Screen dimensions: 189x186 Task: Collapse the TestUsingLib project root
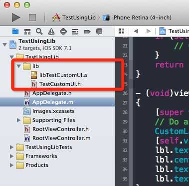4,44
